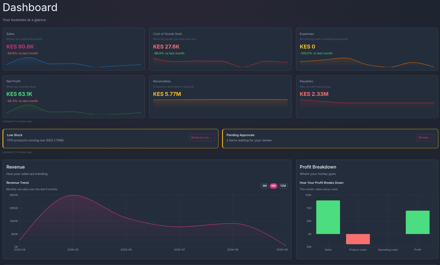Open the Payables KES 2.33M card
The width and height of the screenshot is (440, 265).
tap(367, 97)
